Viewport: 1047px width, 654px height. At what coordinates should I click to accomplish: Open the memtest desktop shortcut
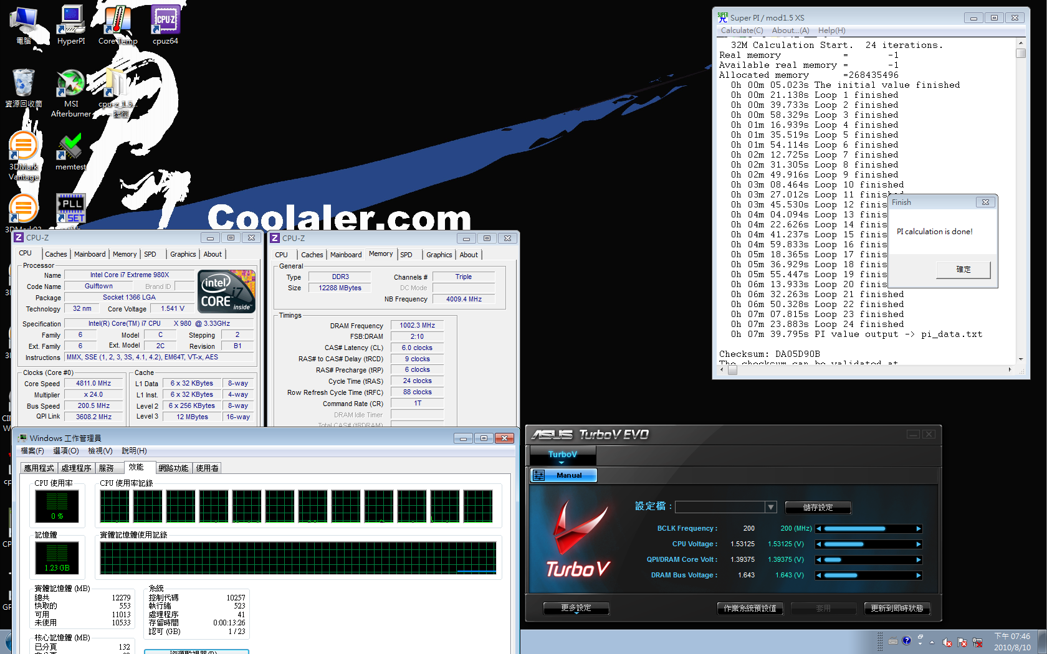click(70, 152)
